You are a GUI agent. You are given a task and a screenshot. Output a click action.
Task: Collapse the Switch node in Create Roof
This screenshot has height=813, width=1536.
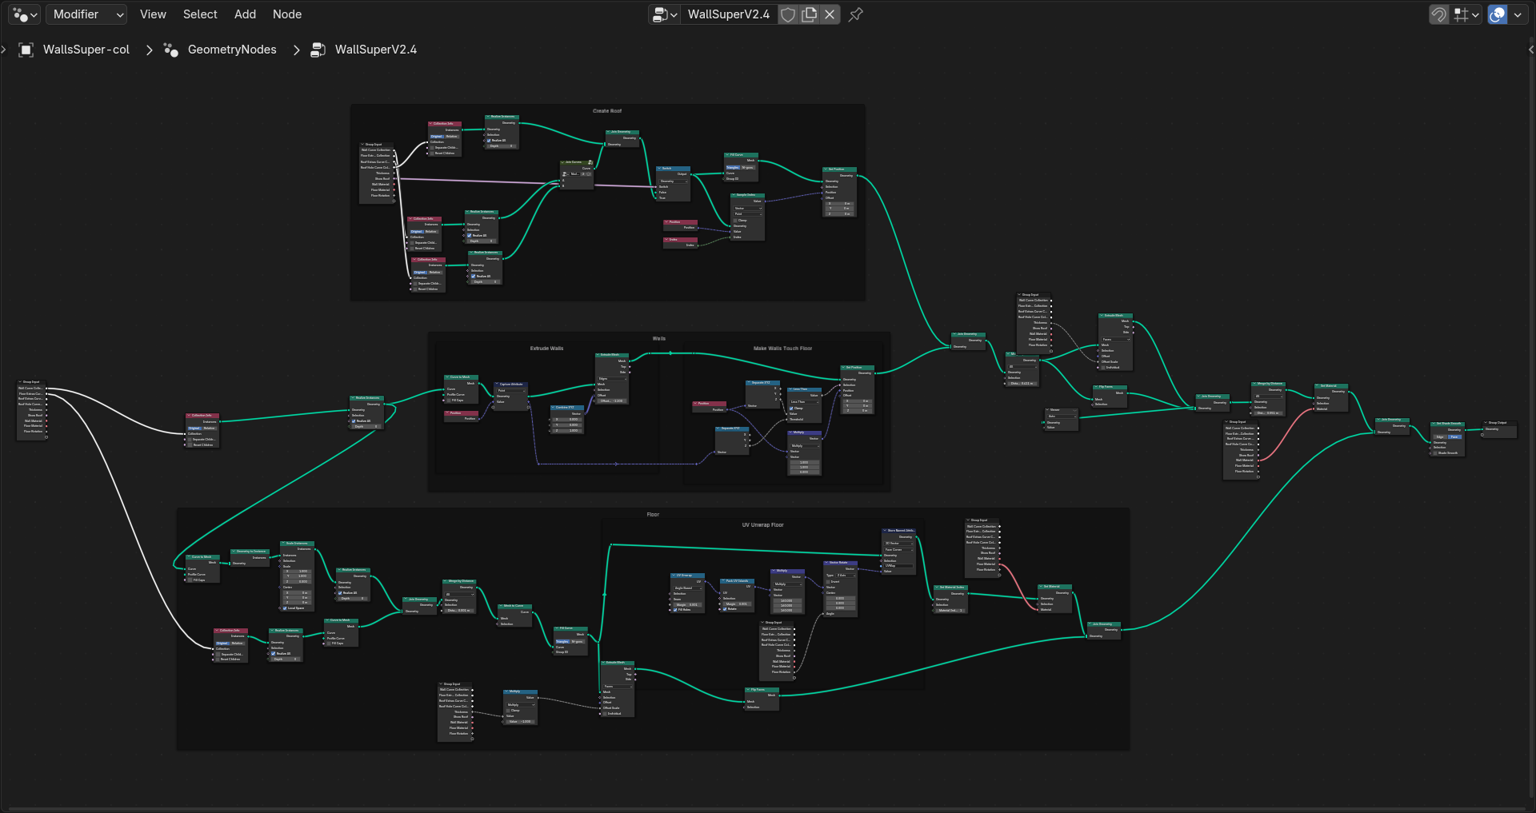[x=658, y=169]
